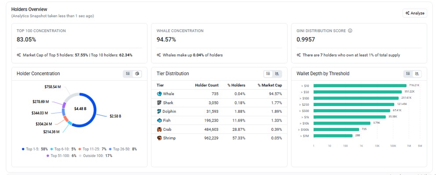Click the Shark tier icon
This screenshot has width=439, height=175.
pos(159,103)
